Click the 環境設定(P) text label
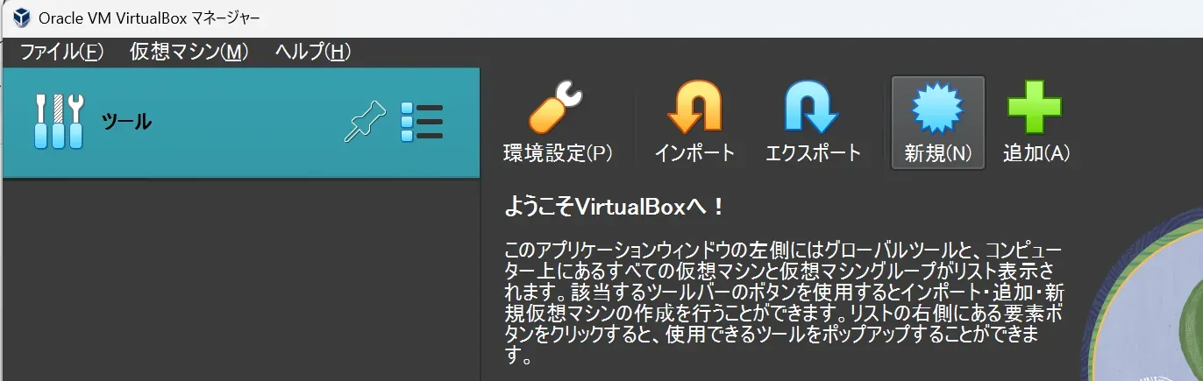 click(558, 153)
